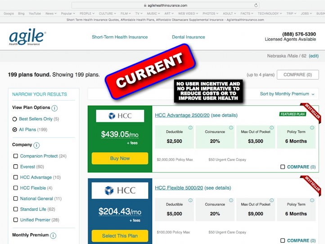The image size is (325, 244).
Task: Click the HCC Flexible Deductible info icon
Action: coord(190,200)
